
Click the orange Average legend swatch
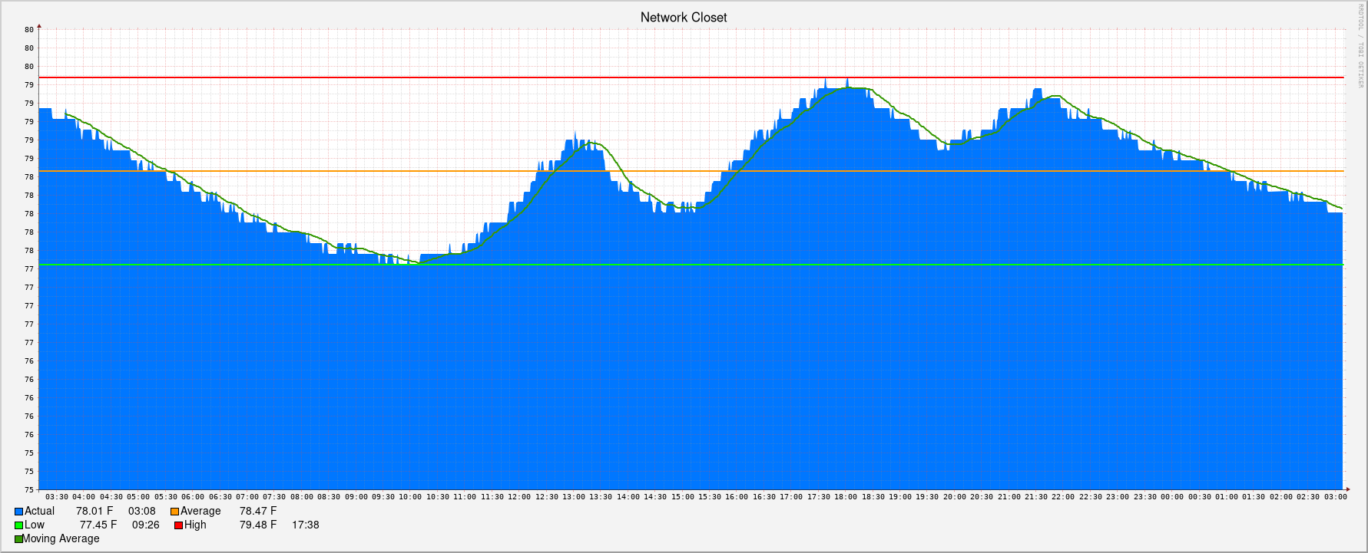click(175, 512)
